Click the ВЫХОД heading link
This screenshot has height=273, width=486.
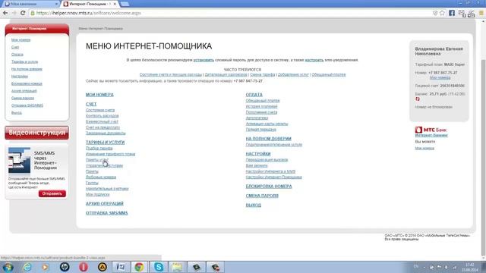pos(254,205)
